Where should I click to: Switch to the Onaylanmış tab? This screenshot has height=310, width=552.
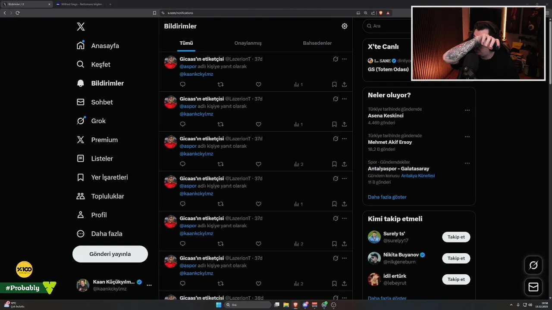(x=248, y=43)
